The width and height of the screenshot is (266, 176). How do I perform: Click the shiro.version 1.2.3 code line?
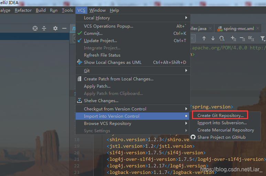pyautogui.click(x=148, y=140)
